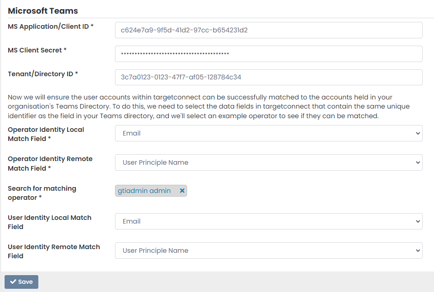The image size is (434, 292).
Task: Click the Microsoft Teams section heading
Action: click(x=43, y=11)
